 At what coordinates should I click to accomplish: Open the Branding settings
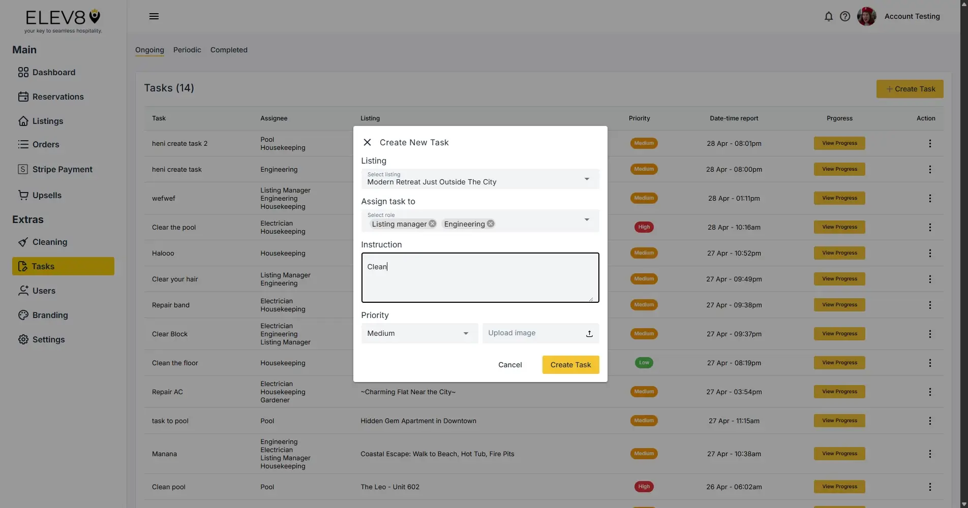[50, 315]
